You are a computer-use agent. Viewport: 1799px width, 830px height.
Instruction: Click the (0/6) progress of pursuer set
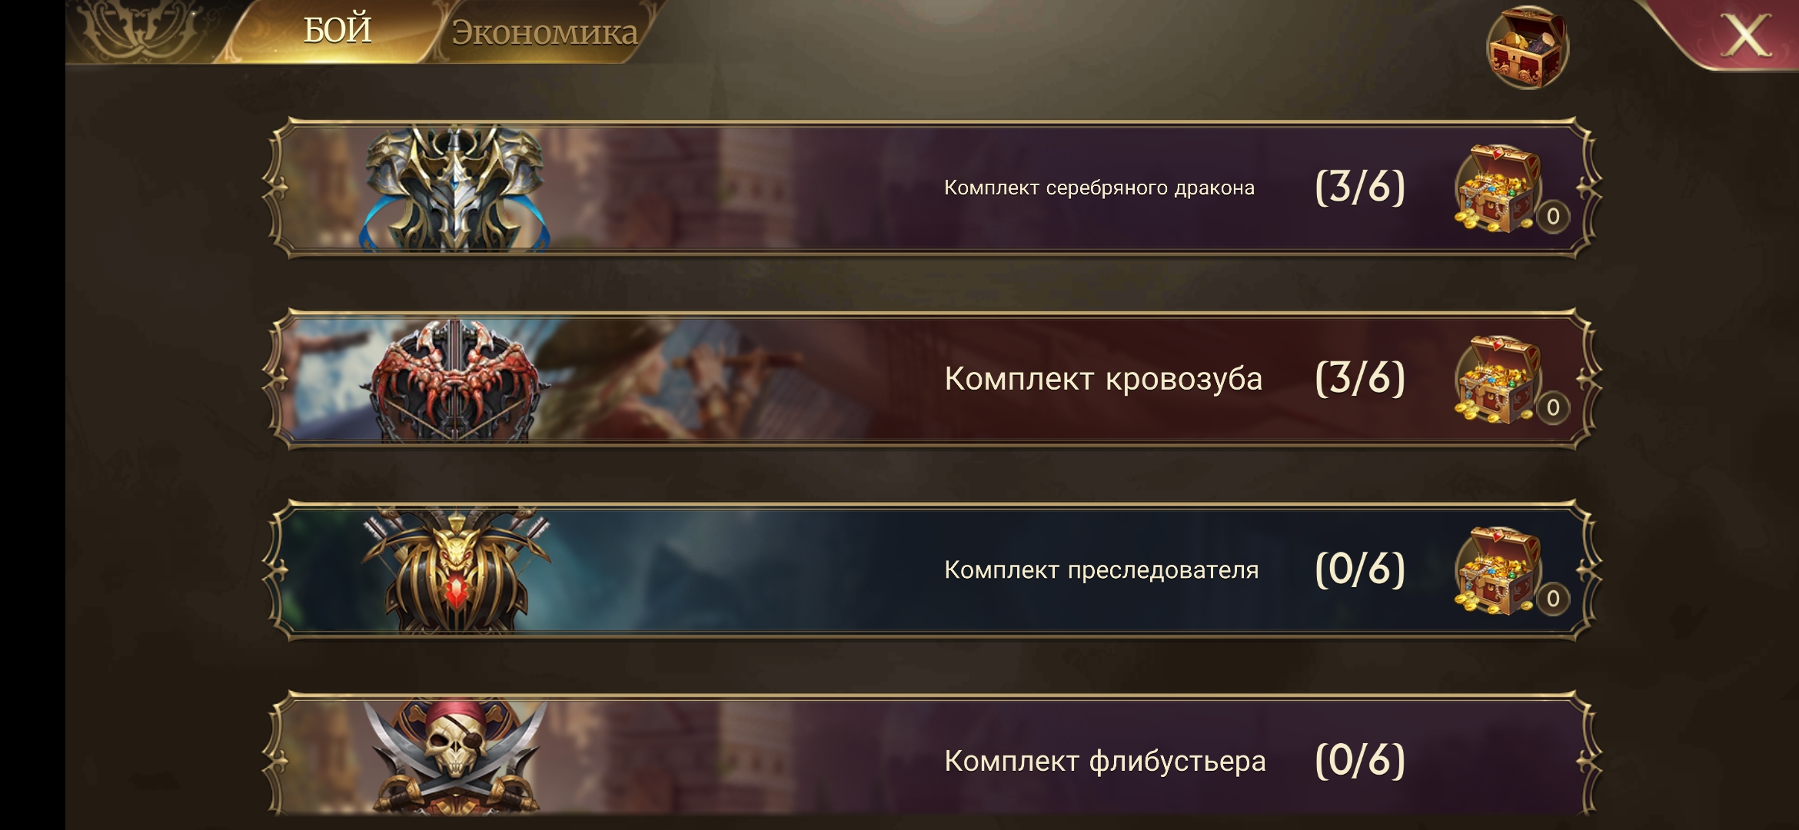coord(1360,569)
